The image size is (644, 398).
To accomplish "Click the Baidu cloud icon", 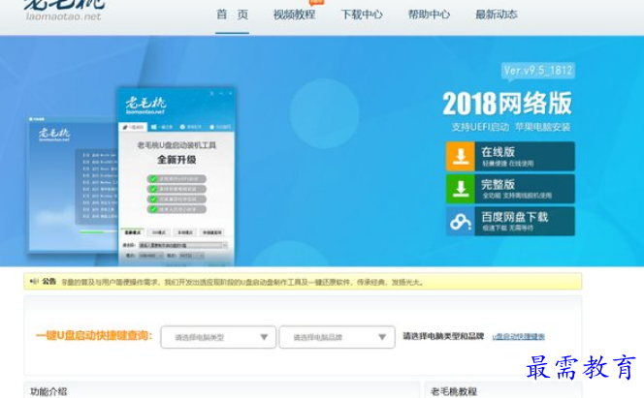I will click(461, 222).
